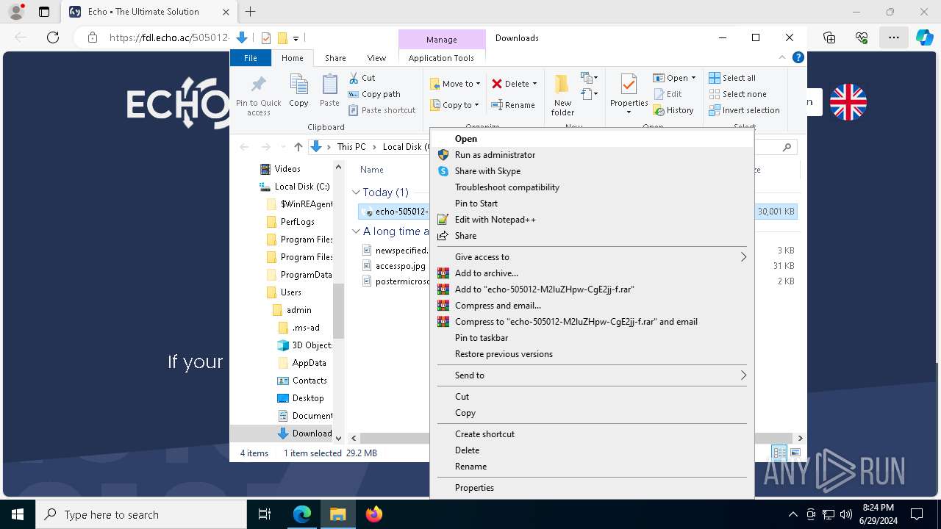Choose Run as administrator
941x529 pixels.
point(592,155)
